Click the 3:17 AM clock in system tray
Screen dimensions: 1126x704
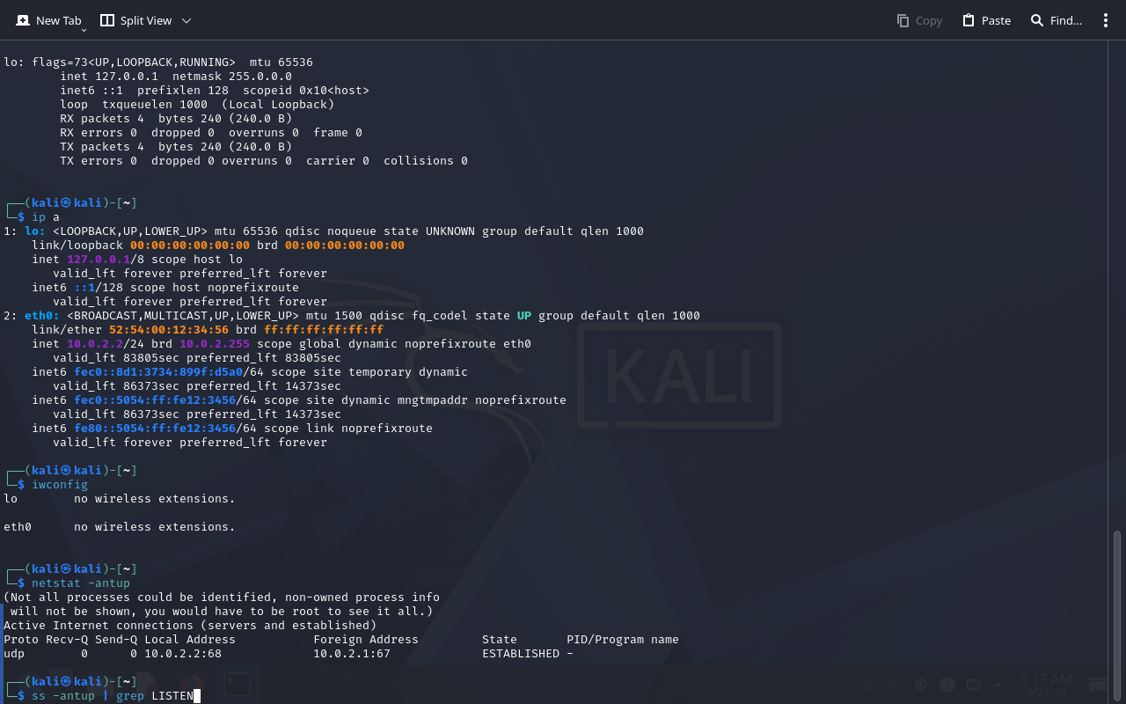(x=1045, y=680)
